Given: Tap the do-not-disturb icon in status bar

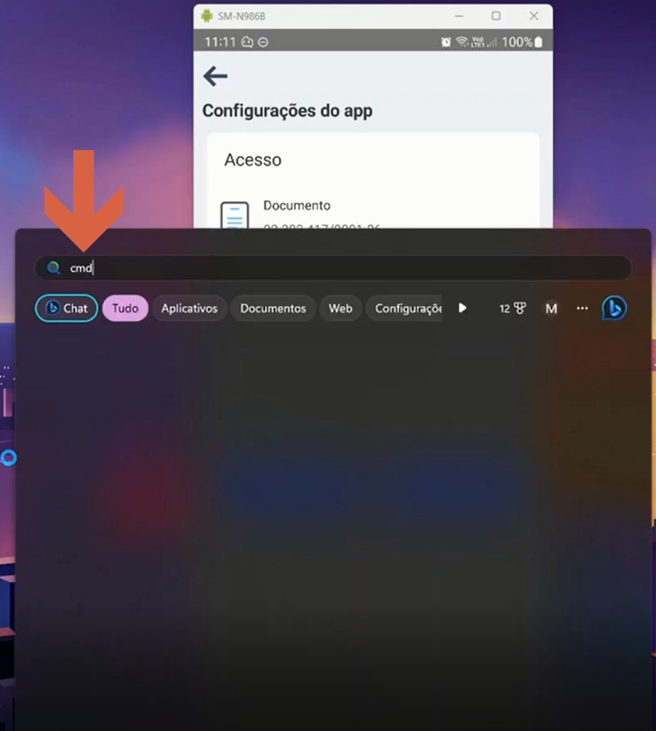Looking at the screenshot, I should 263,42.
